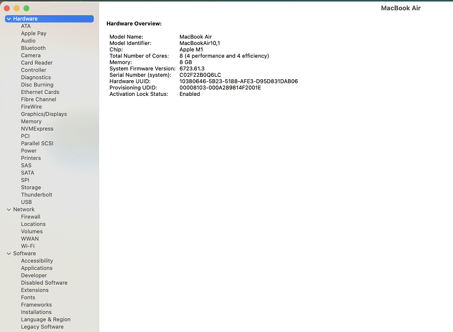Collapse the Network section chevron
Viewport: 453px width, 332px height.
tap(9, 209)
